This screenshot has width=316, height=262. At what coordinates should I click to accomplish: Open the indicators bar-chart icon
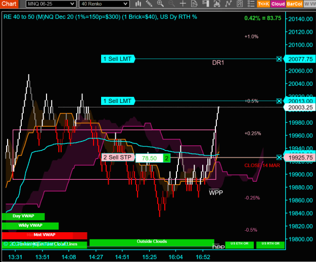click(x=217, y=4)
